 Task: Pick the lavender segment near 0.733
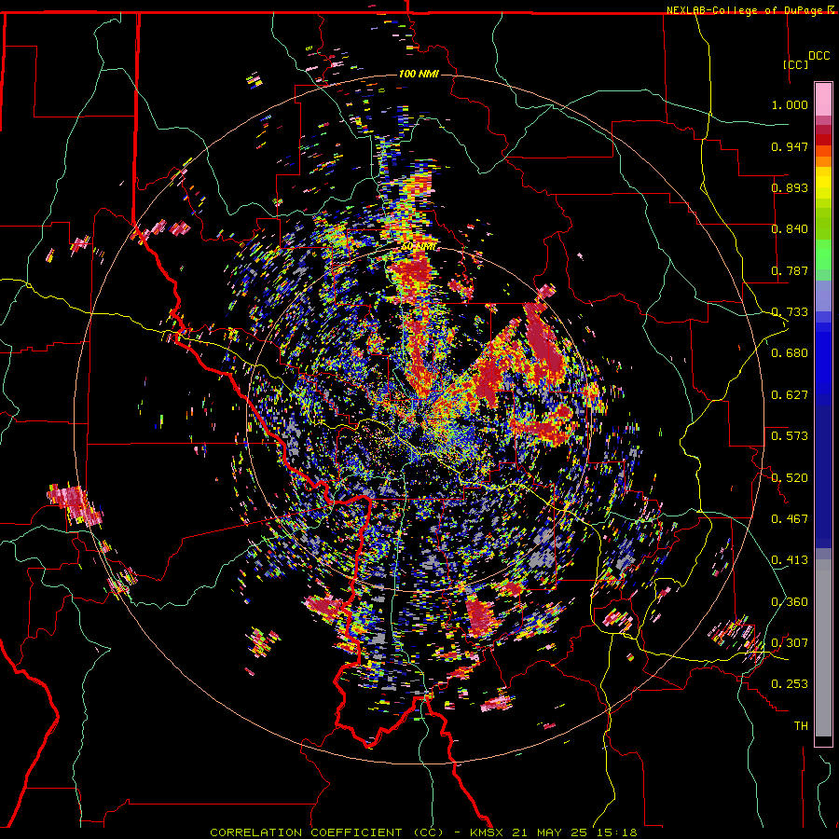tap(823, 296)
